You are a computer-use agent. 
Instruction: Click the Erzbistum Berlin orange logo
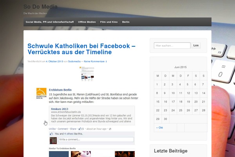(x=42, y=93)
